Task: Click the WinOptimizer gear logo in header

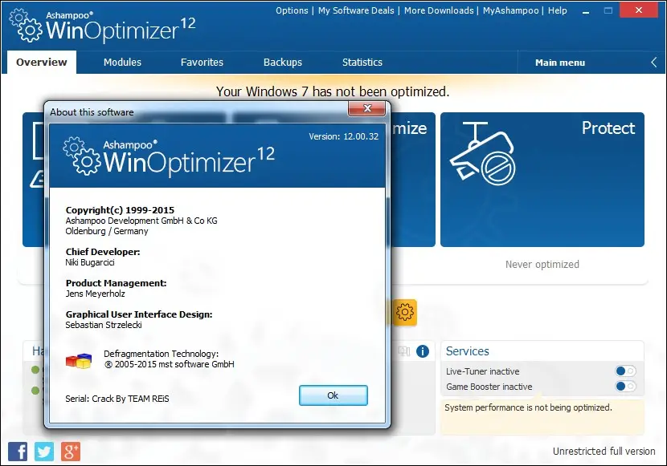Action: coord(26,26)
